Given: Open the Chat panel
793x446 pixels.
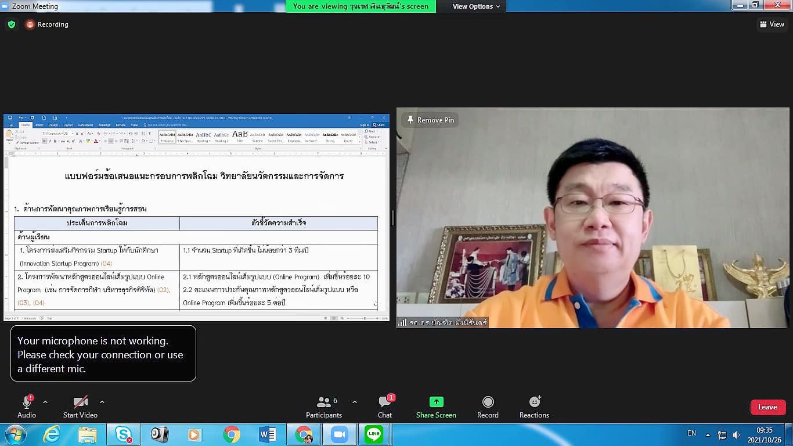Looking at the screenshot, I should point(384,402).
